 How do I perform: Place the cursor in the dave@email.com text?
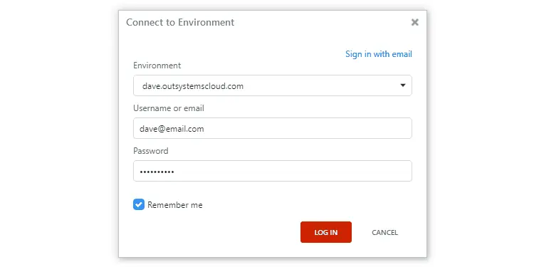(172, 129)
